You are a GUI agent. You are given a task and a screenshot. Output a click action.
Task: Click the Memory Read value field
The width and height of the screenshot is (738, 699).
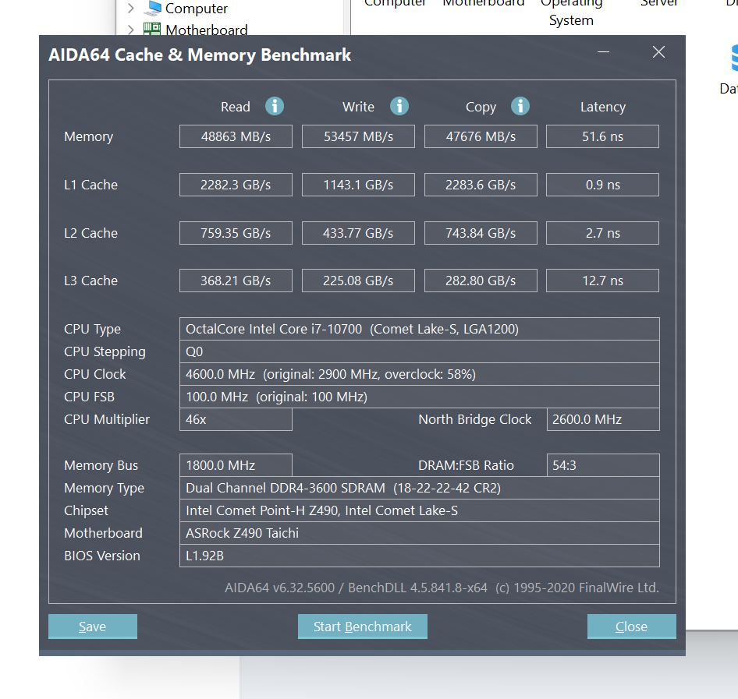(x=236, y=136)
